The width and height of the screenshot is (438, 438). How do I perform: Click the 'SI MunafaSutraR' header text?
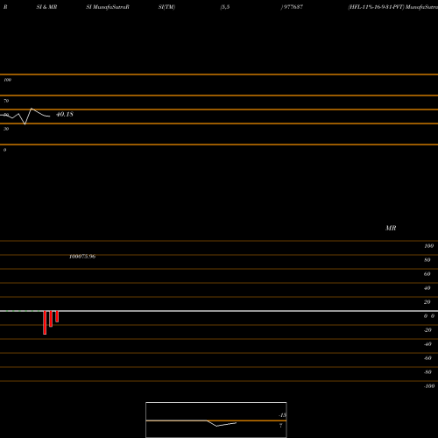(x=108, y=7)
